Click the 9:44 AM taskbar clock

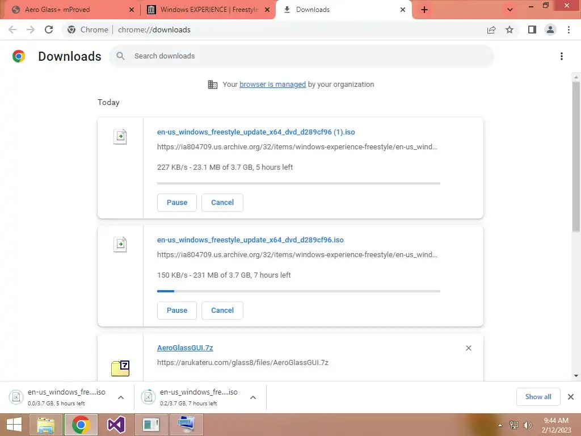tap(556, 425)
